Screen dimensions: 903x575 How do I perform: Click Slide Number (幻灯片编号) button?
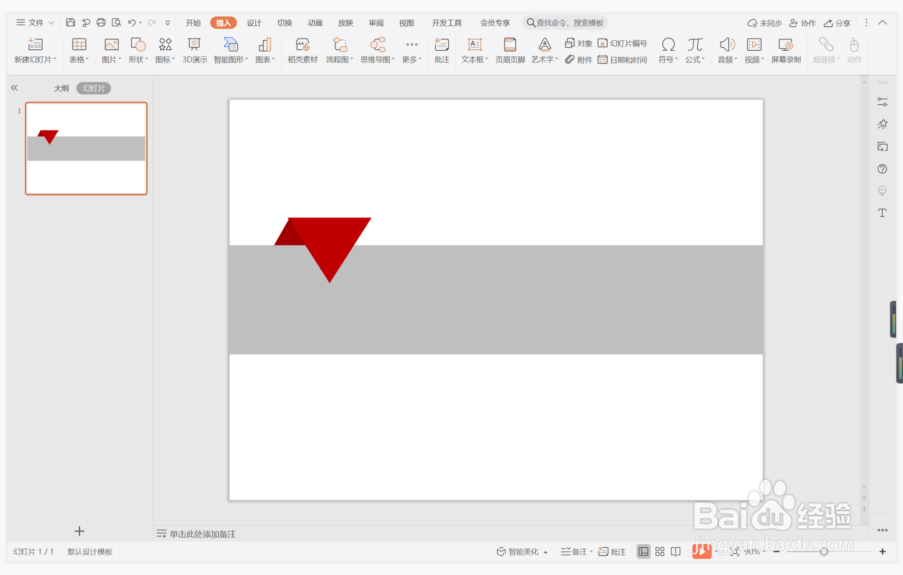click(x=622, y=43)
